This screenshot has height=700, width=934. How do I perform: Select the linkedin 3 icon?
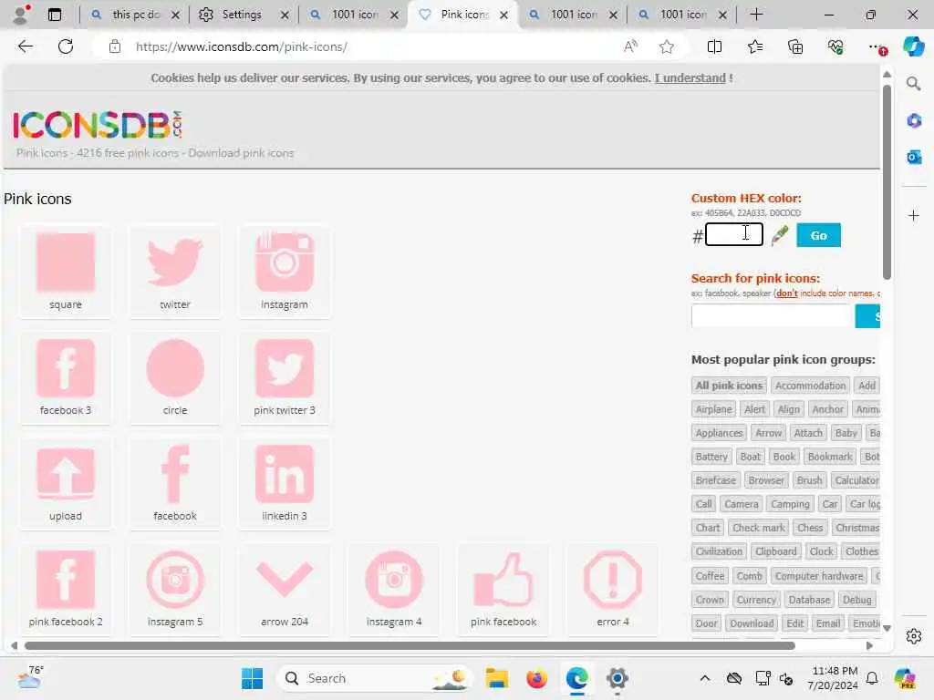[285, 474]
